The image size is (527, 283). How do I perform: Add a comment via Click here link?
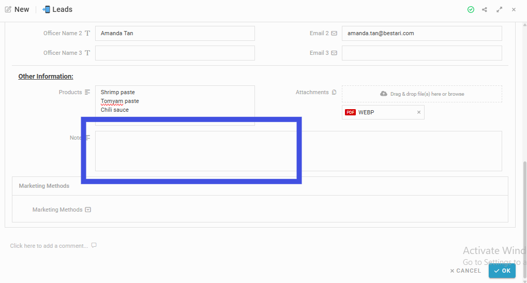(x=49, y=246)
